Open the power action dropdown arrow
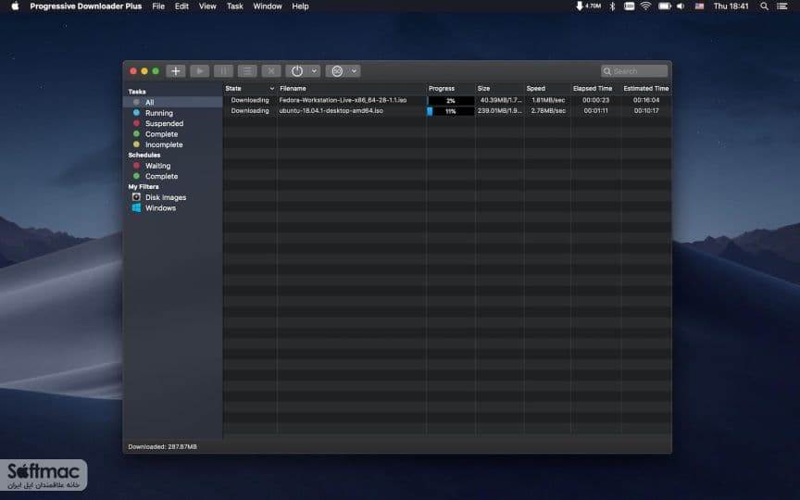 click(314, 71)
